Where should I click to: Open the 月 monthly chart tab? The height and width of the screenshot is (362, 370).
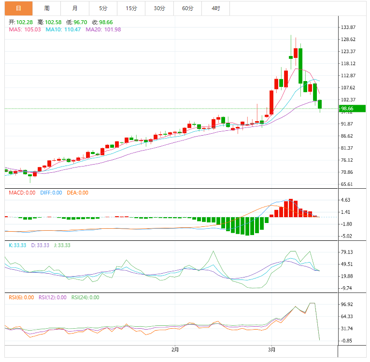tap(74, 8)
